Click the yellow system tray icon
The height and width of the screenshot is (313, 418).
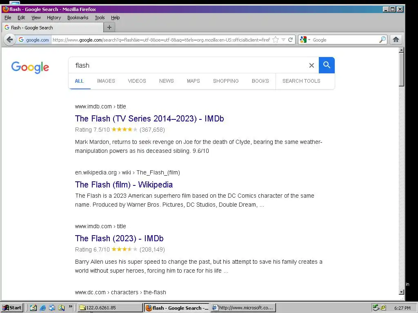click(383, 308)
